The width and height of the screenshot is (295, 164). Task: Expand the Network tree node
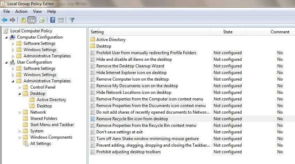tap(19, 113)
